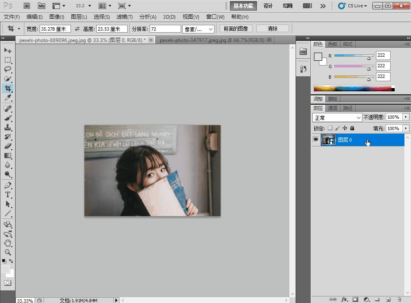The width and height of the screenshot is (411, 303).
Task: Open the resolution units 像素 dropdown
Action: tap(198, 29)
